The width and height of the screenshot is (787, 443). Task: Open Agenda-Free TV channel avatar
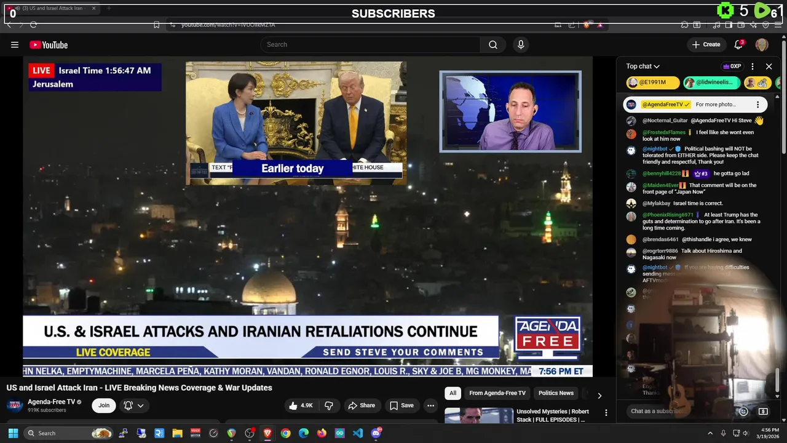pos(15,405)
